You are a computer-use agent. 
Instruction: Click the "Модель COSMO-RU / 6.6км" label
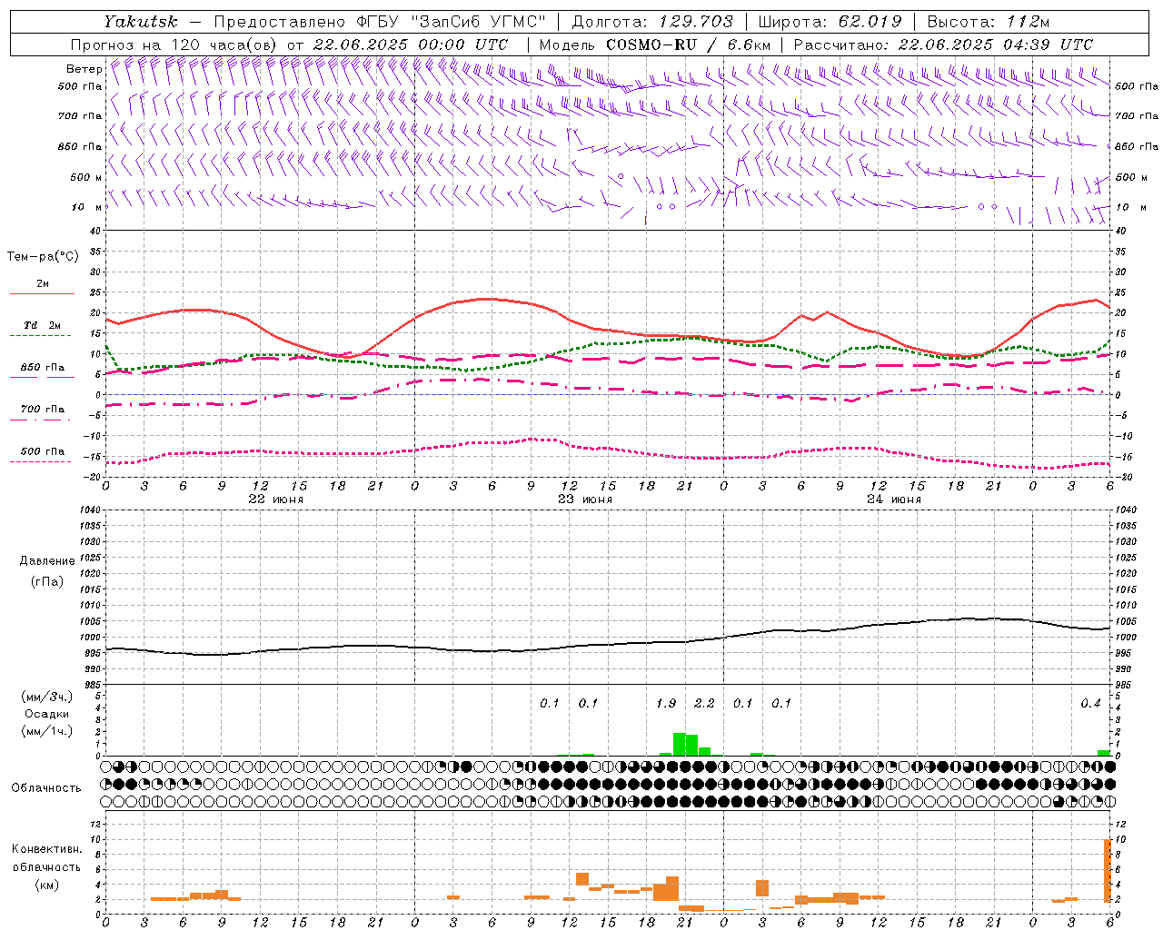coord(655,45)
